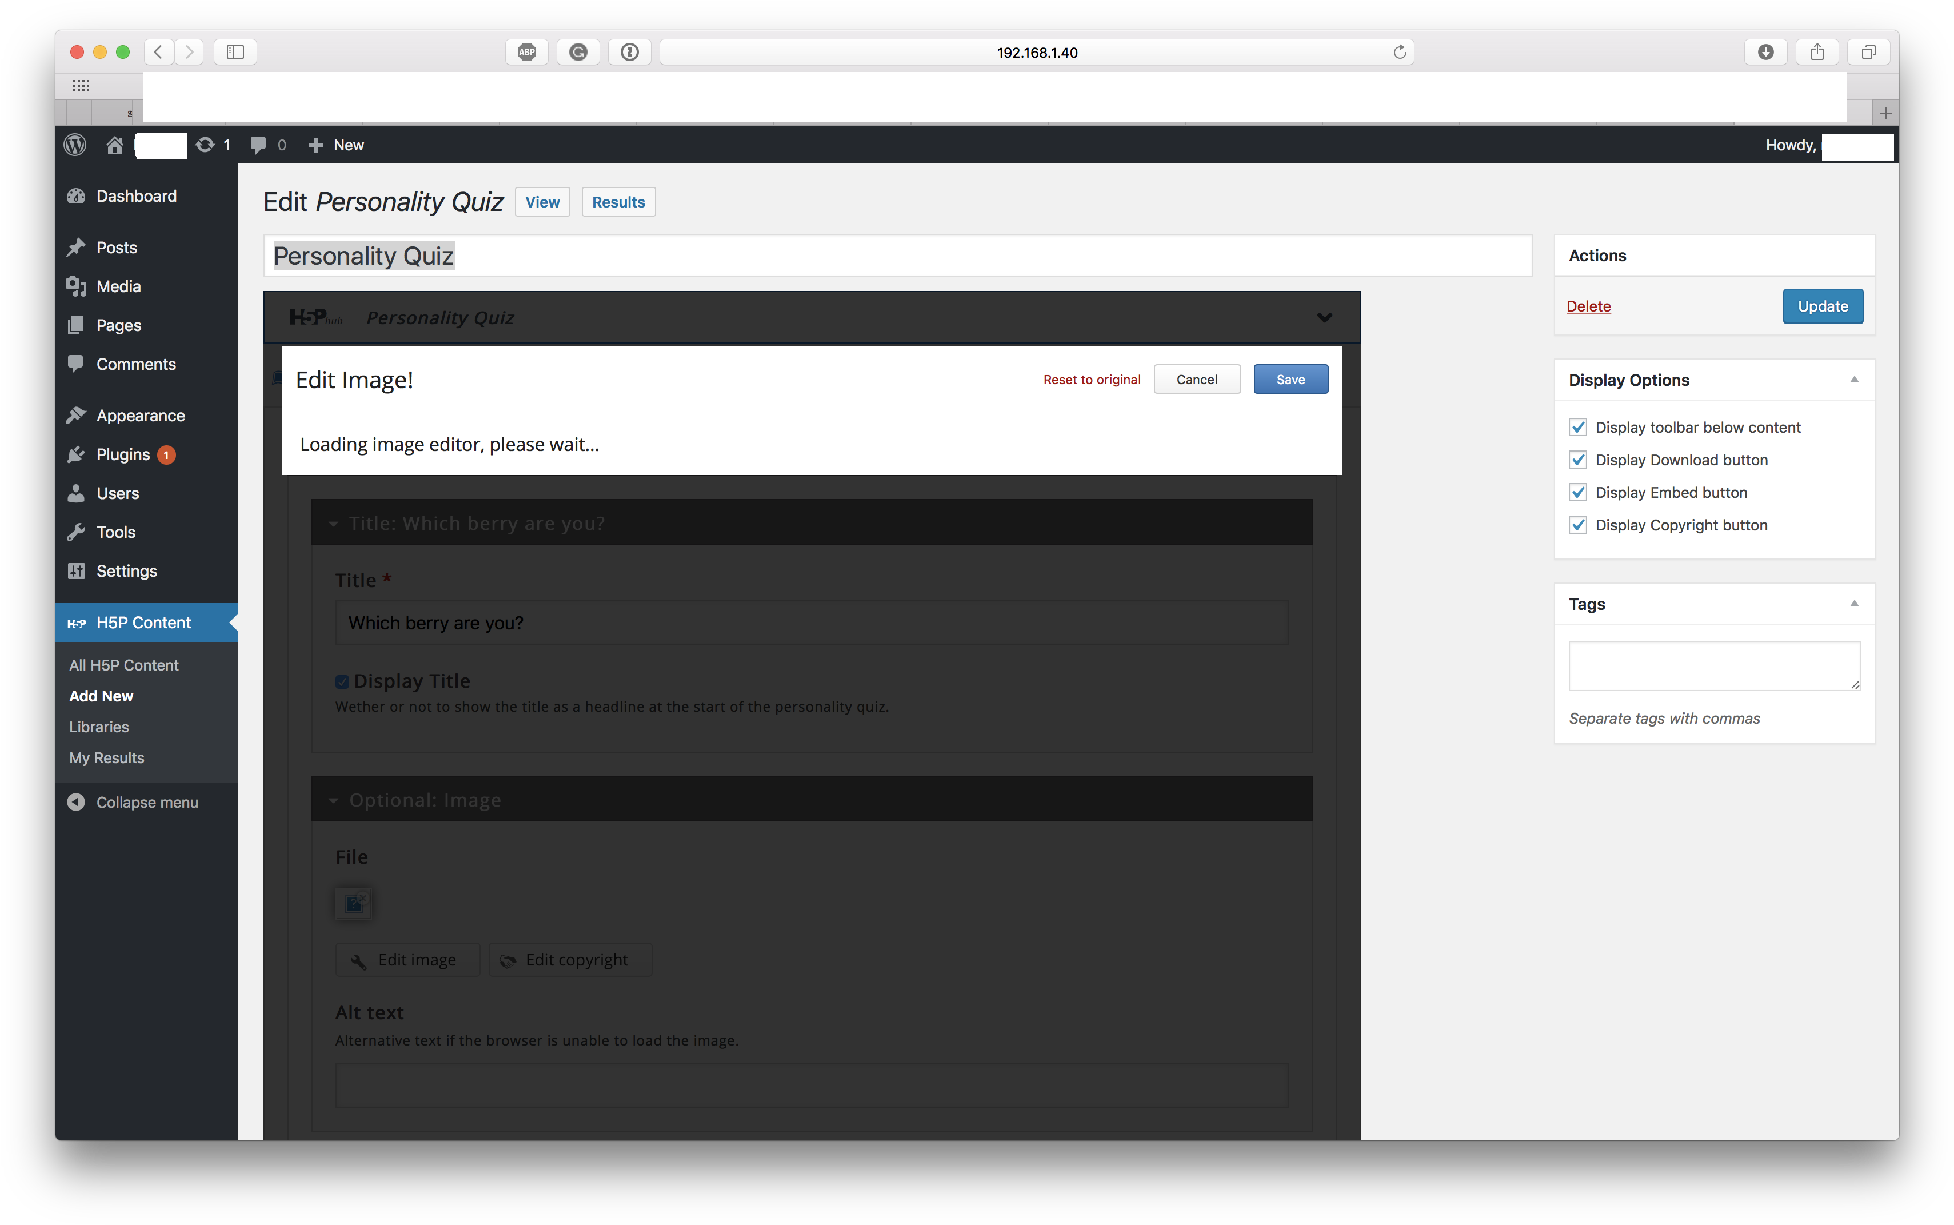Click the WordPress logo in admin bar

point(75,145)
